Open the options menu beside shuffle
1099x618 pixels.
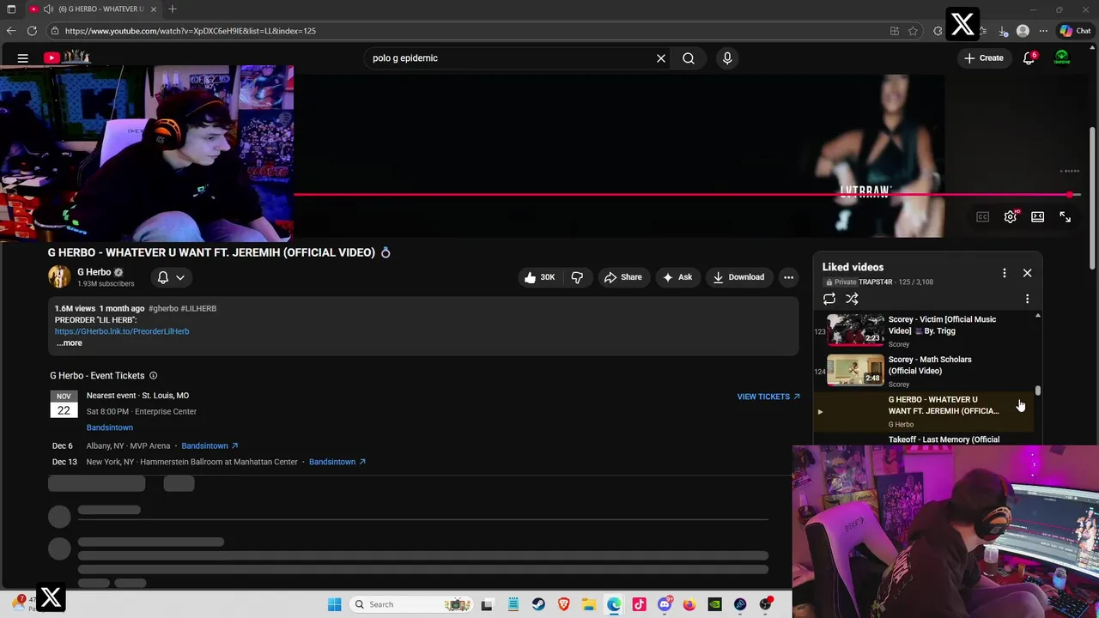1027,299
